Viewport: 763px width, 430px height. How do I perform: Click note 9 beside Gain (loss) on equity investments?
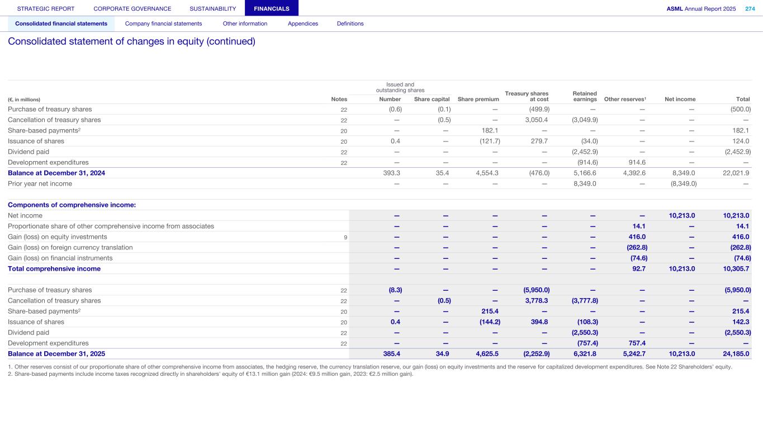coord(345,237)
